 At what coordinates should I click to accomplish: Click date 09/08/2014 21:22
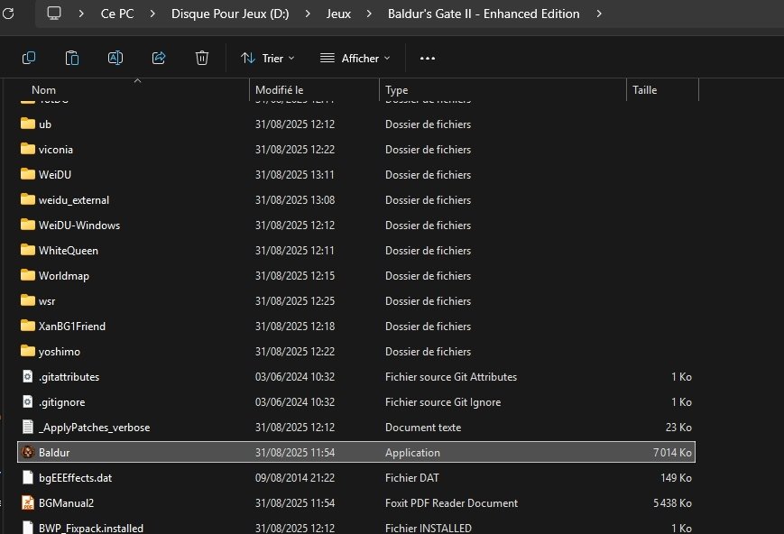(294, 477)
